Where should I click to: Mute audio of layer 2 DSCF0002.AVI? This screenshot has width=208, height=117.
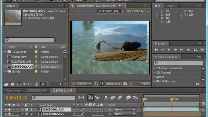[10, 114]
